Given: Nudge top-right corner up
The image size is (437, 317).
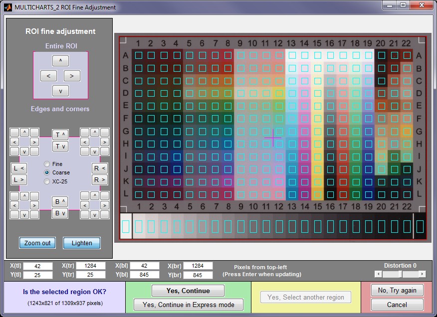Looking at the screenshot, I should click(x=95, y=132).
